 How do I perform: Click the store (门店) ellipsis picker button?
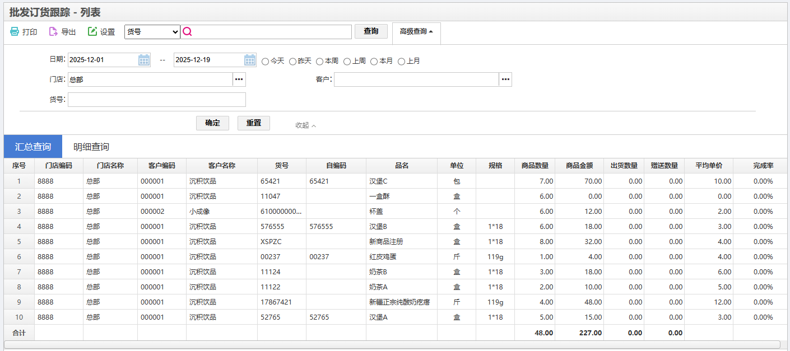(x=239, y=79)
